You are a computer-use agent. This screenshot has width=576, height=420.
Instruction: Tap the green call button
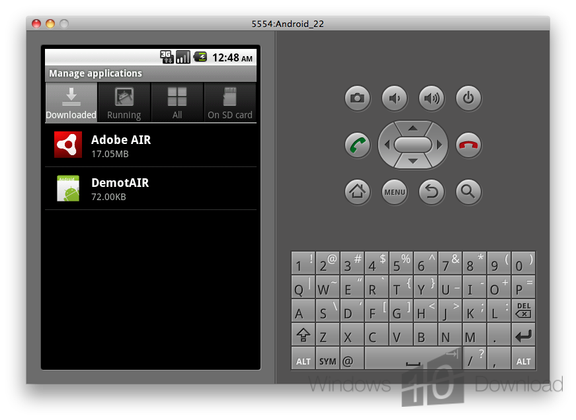(x=357, y=145)
